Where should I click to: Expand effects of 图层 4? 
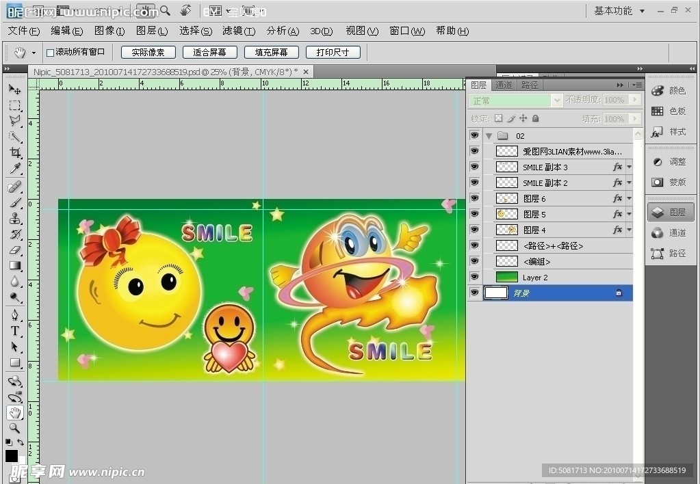(x=629, y=230)
